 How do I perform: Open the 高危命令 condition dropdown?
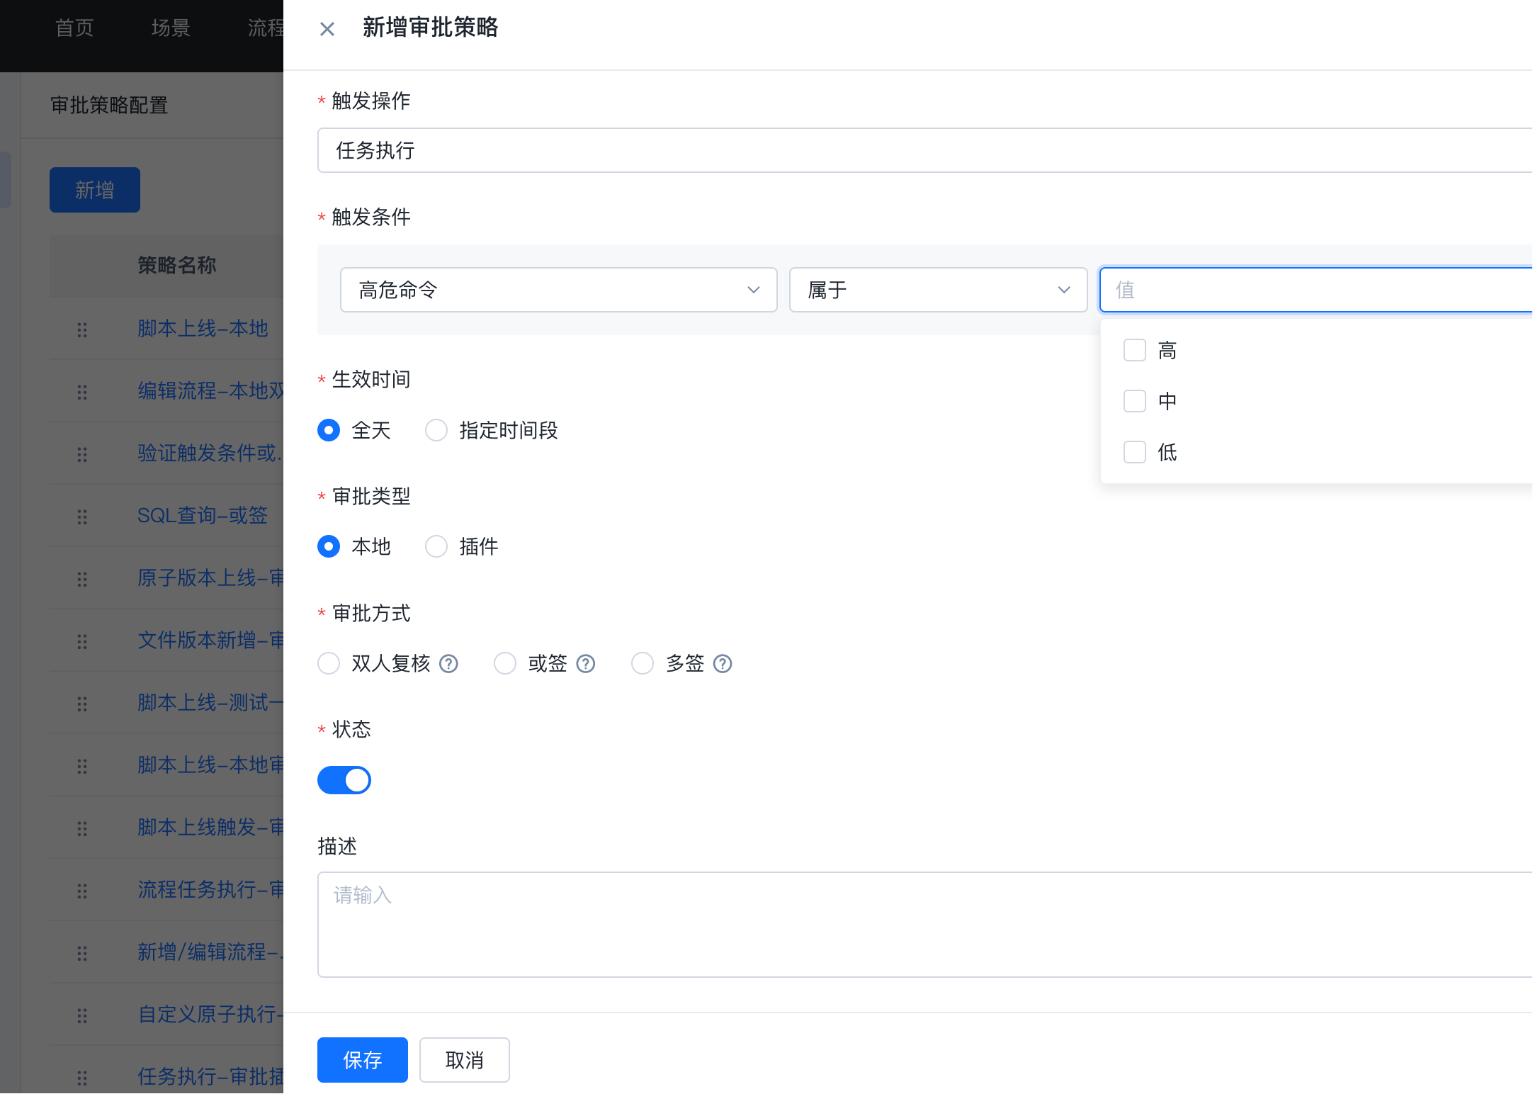tap(558, 290)
